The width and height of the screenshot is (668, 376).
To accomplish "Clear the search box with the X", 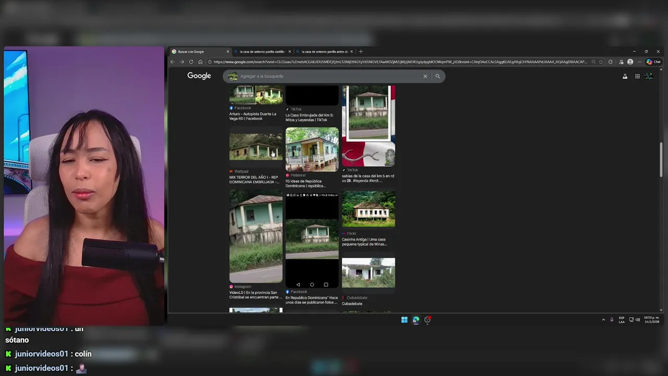I will 425,76.
